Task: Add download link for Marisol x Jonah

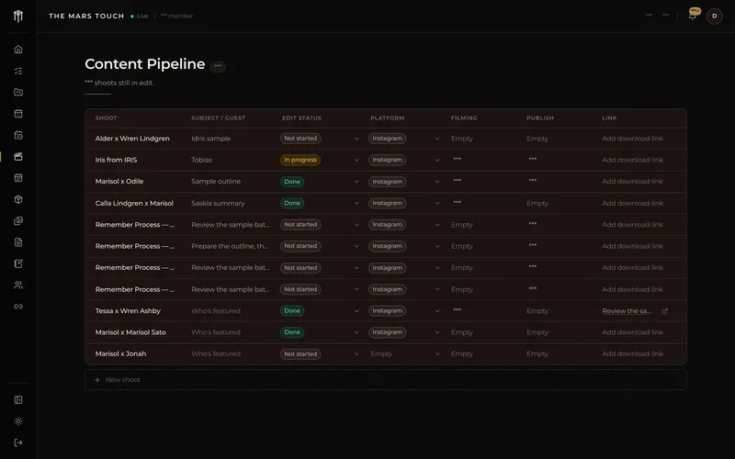Action: (x=632, y=354)
